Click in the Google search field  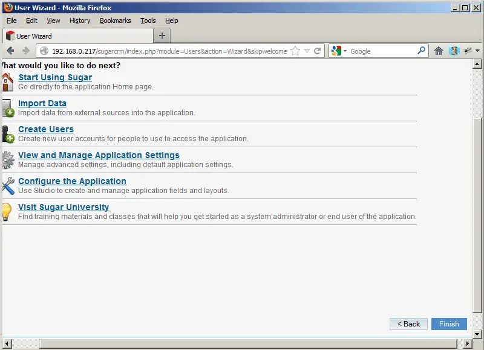click(x=382, y=51)
